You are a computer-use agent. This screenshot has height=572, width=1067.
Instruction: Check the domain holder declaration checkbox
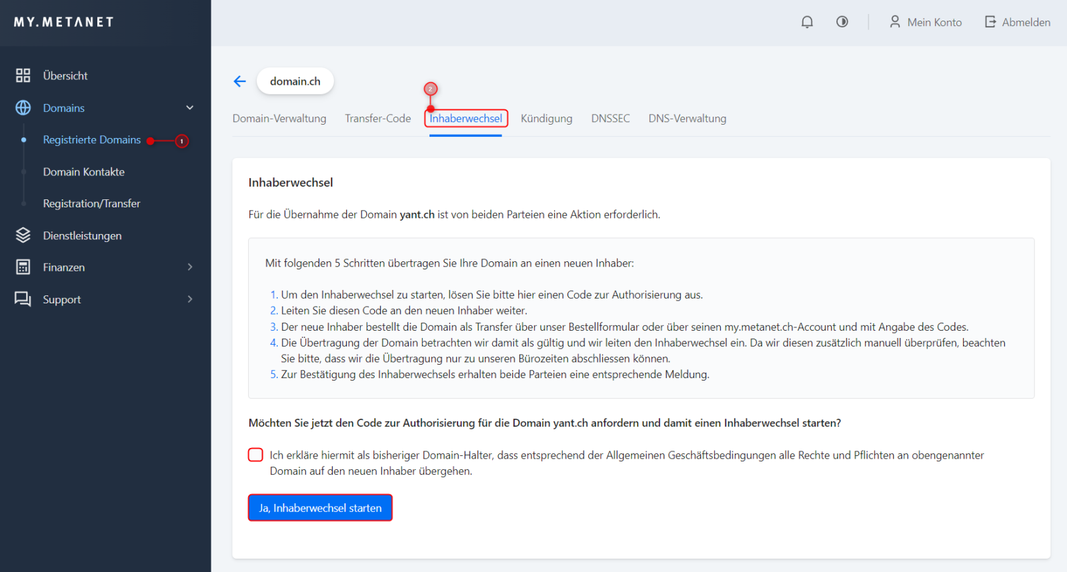point(255,455)
